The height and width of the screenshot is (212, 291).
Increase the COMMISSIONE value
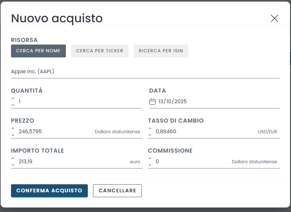pyautogui.click(x=150, y=159)
